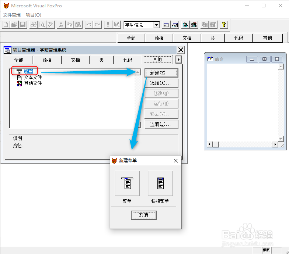The image size is (289, 254).
Task: Select 菜单 in the project tree
Action: pos(29,71)
